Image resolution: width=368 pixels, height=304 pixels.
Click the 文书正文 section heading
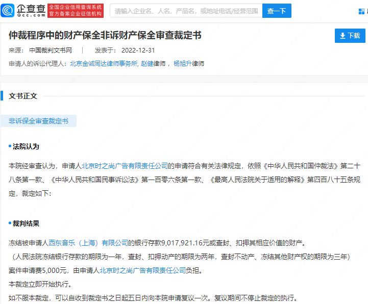coord(23,96)
